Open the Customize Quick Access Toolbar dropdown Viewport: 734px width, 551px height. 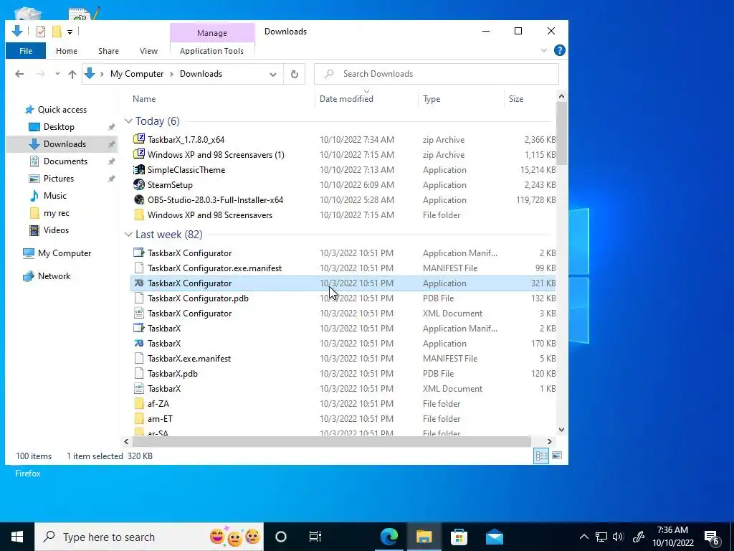click(70, 32)
